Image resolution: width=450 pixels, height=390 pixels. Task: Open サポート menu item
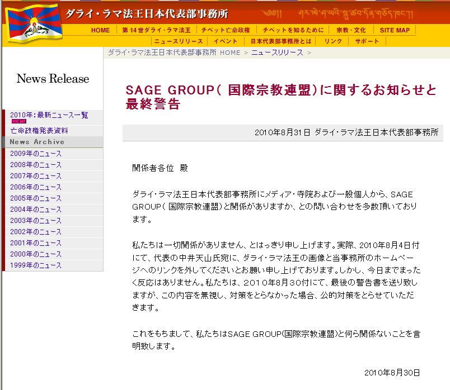click(367, 41)
